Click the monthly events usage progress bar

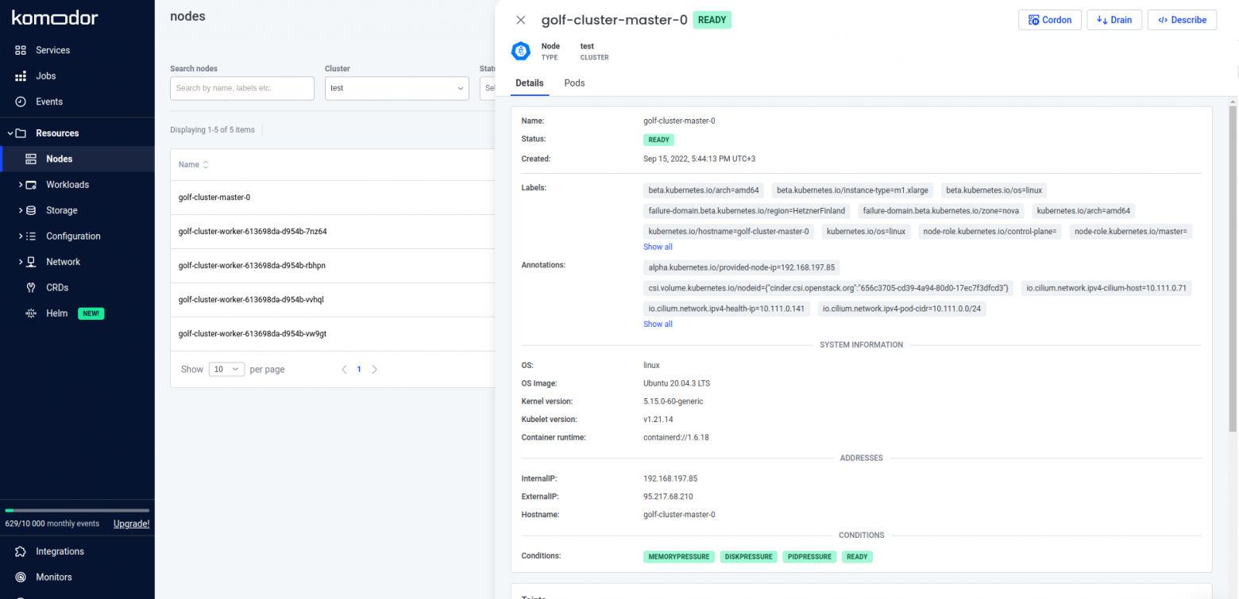pyautogui.click(x=77, y=510)
